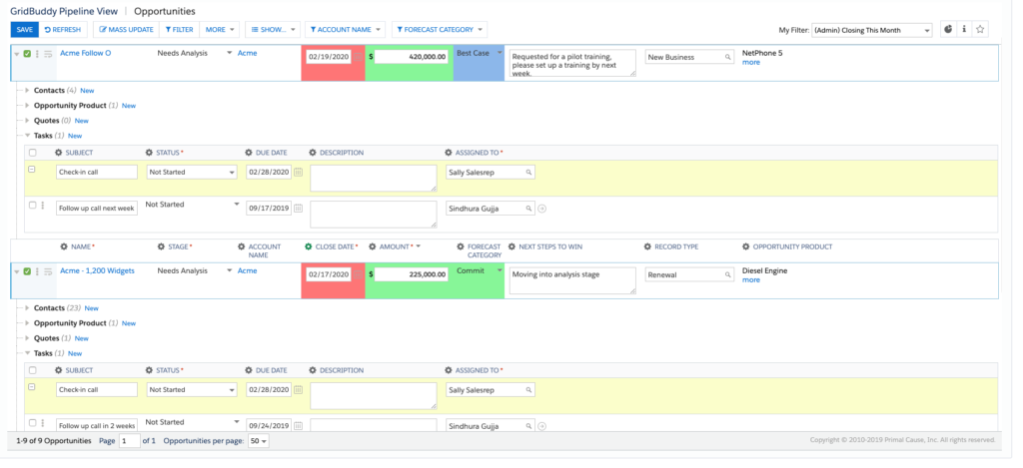
Task: Tick select-all checkbox in 1,200 Widgets tasks header
Action: [x=33, y=370]
